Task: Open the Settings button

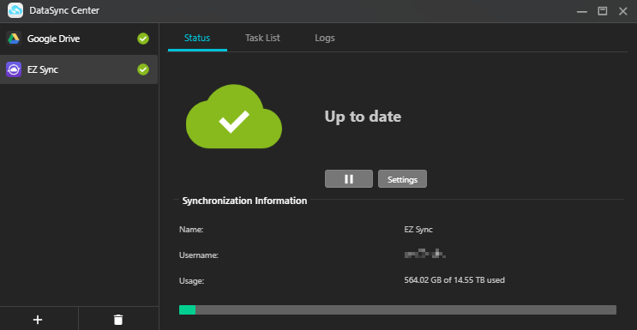Action: tap(402, 179)
